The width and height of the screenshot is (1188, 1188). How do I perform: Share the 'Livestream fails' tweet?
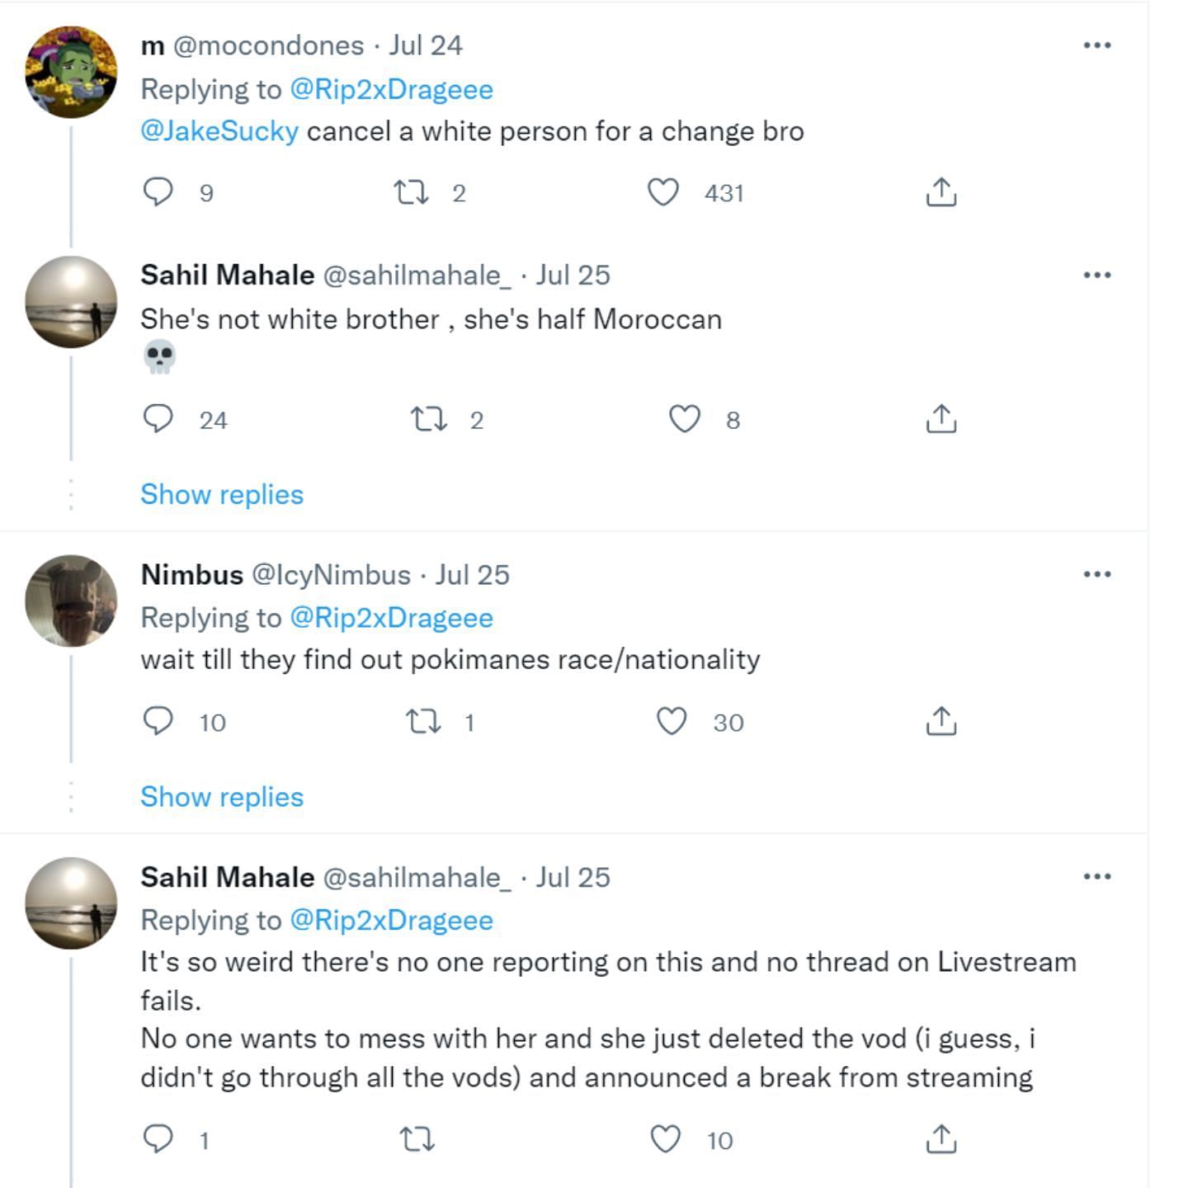[x=940, y=1139]
